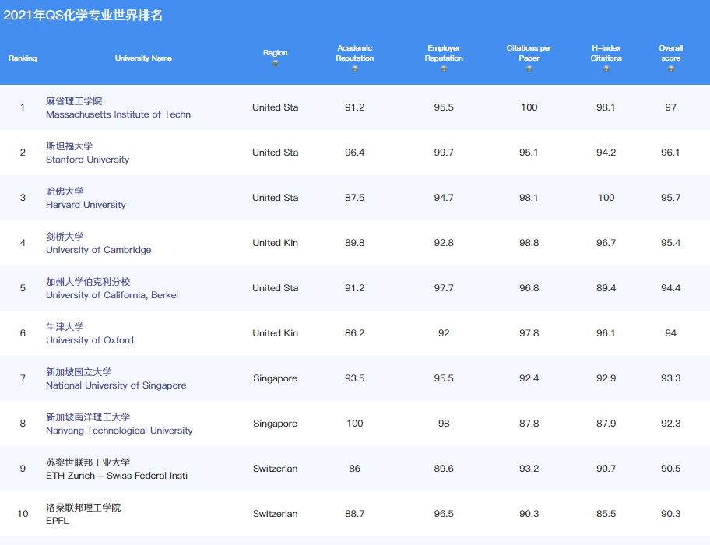Select Berkeley's overall score 94.4

pos(670,288)
